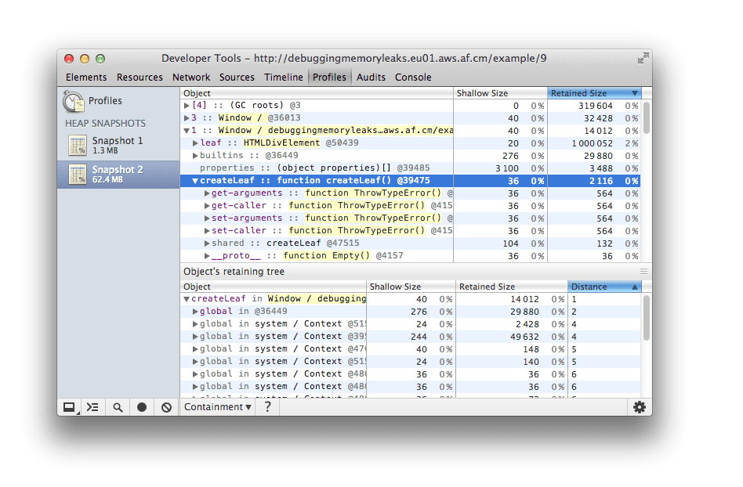Select the Snapshot 1 heap snapshot
The image size is (743, 487).
118,145
